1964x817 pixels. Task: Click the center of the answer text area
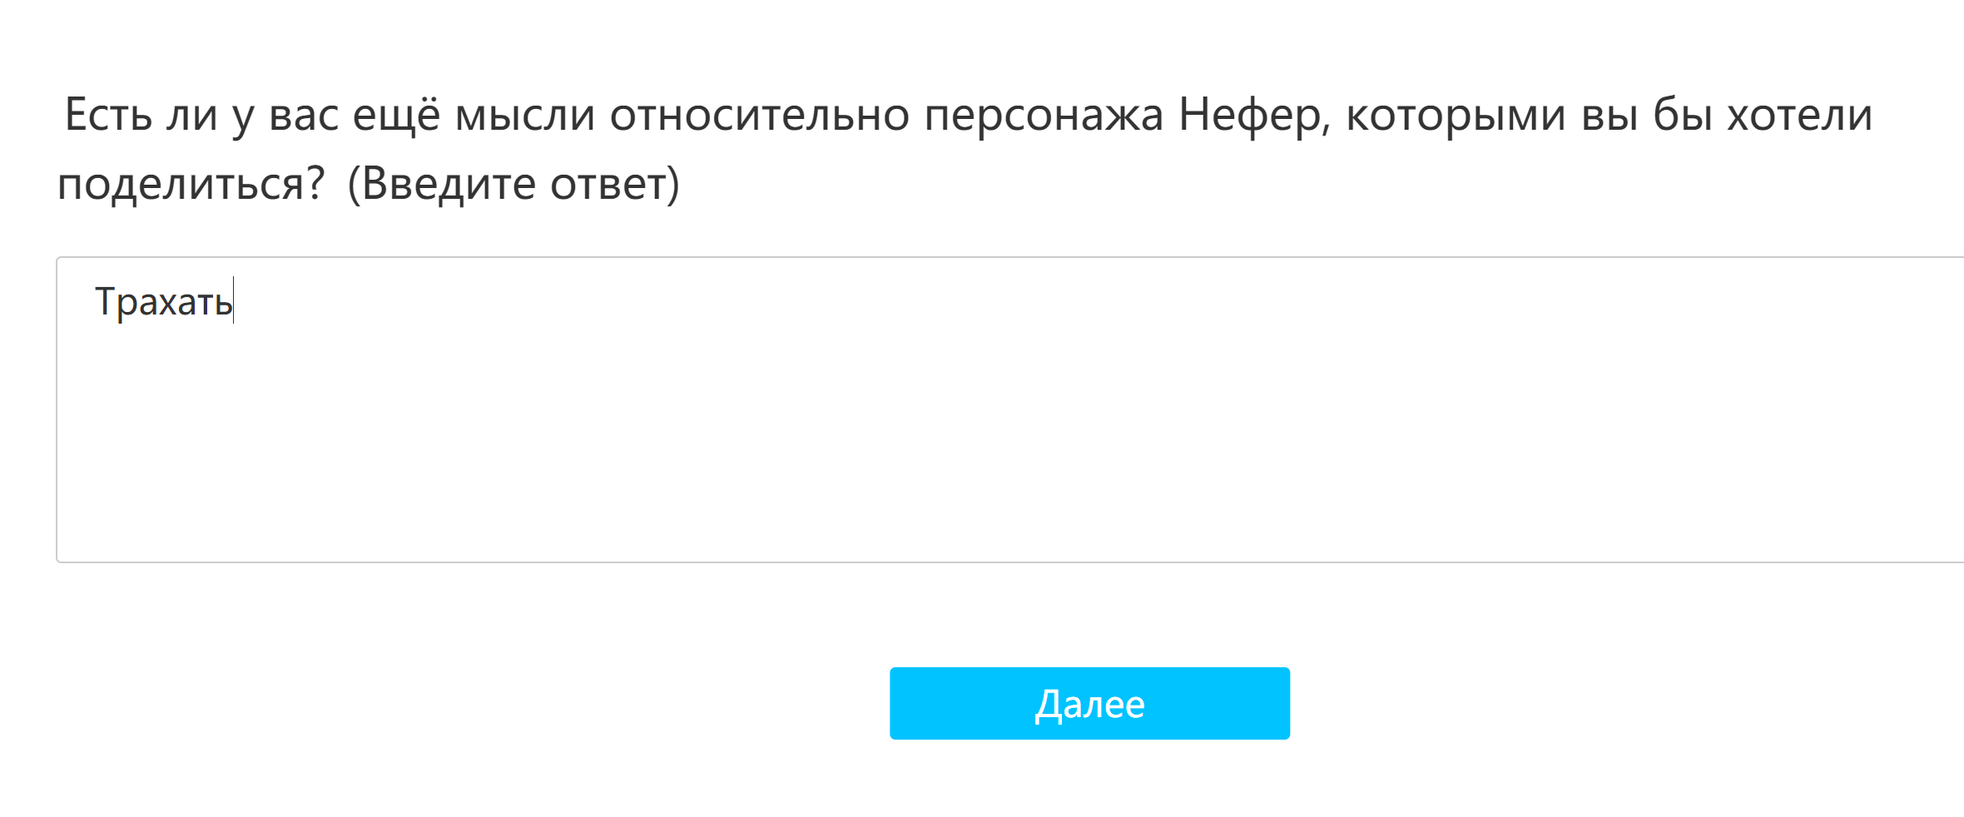(x=1010, y=409)
